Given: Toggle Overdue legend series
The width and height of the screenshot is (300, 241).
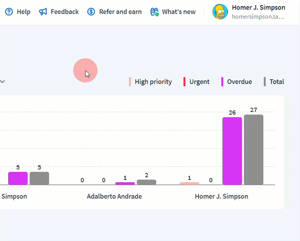Looking at the screenshot, I should pos(239,82).
